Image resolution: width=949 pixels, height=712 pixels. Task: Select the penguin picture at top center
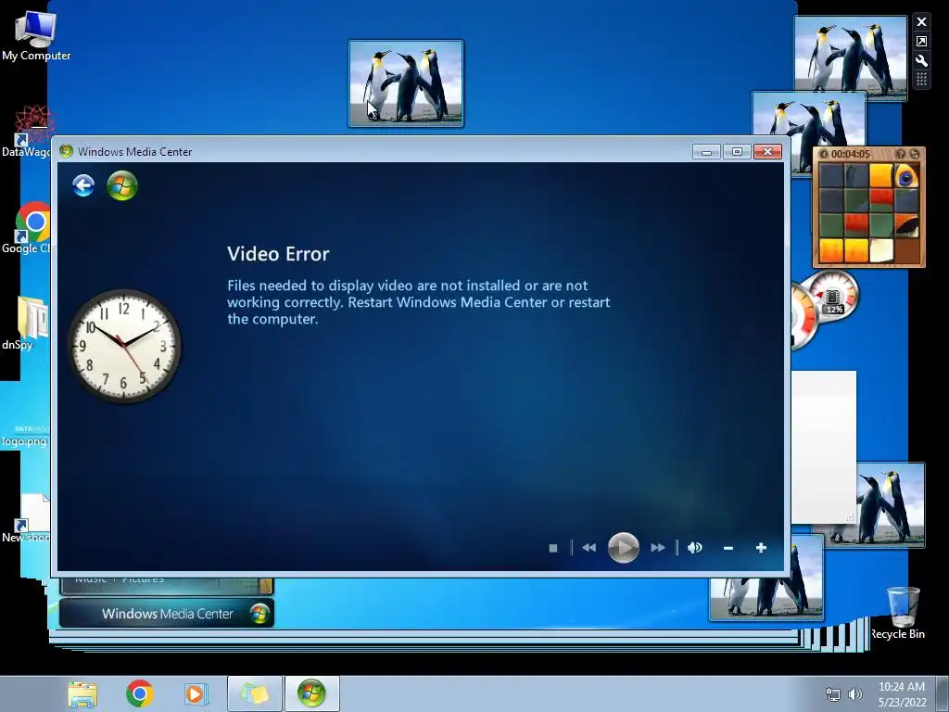coord(406,83)
